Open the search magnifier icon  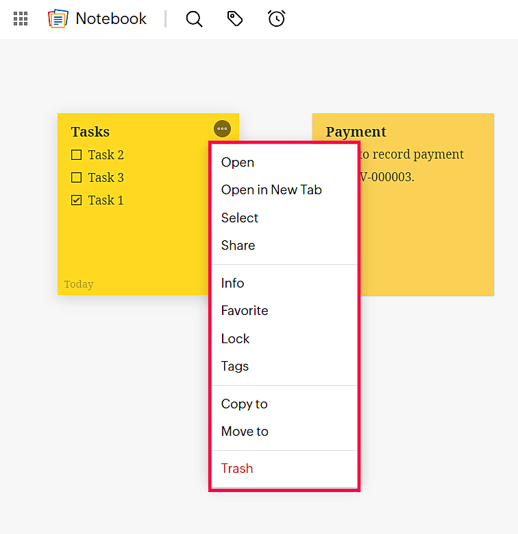click(195, 19)
